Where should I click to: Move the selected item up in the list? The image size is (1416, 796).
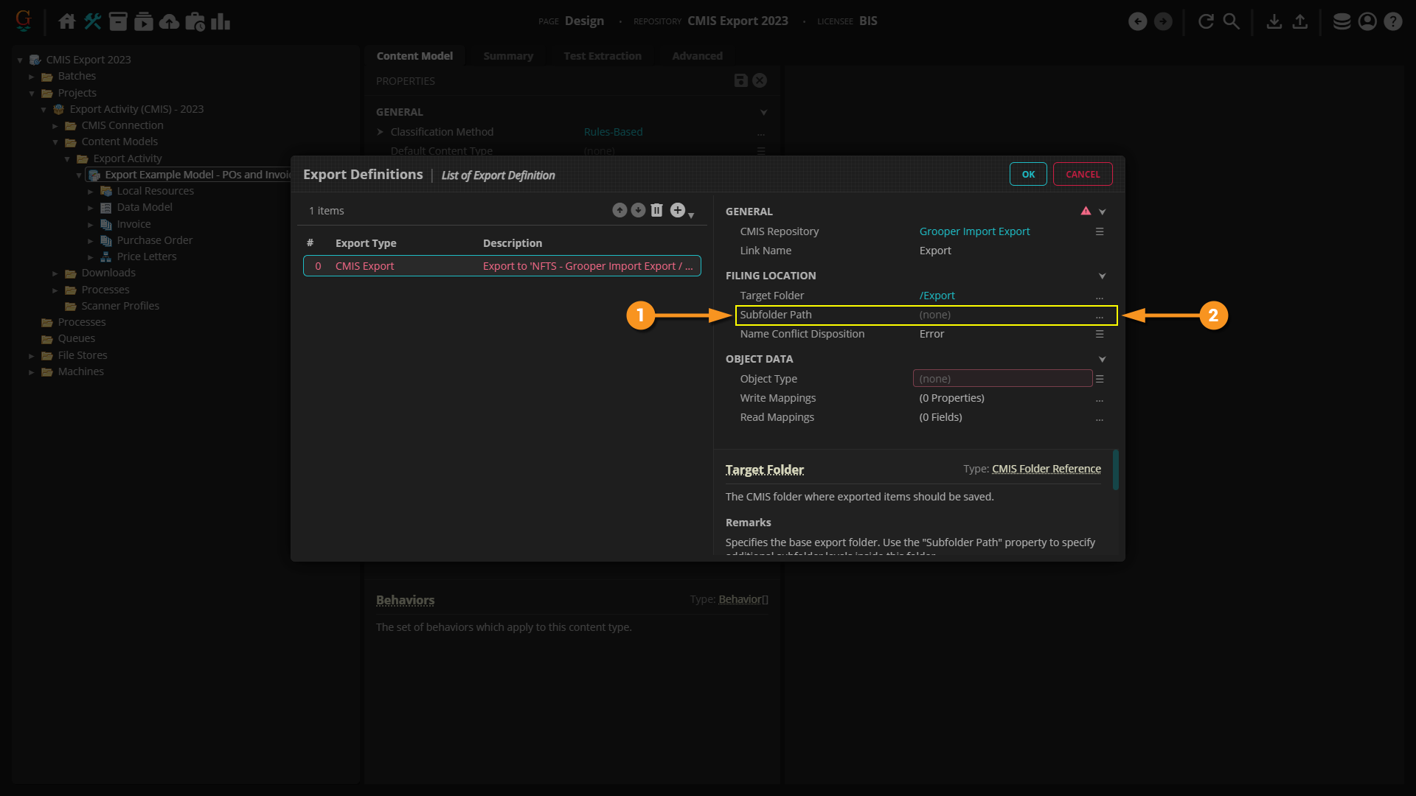coord(619,210)
